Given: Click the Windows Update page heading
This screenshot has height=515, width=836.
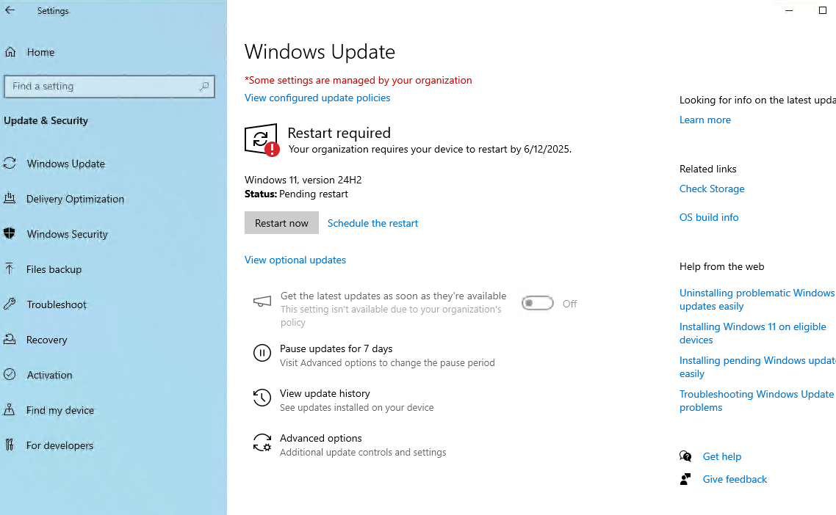Looking at the screenshot, I should pyautogui.click(x=320, y=51).
